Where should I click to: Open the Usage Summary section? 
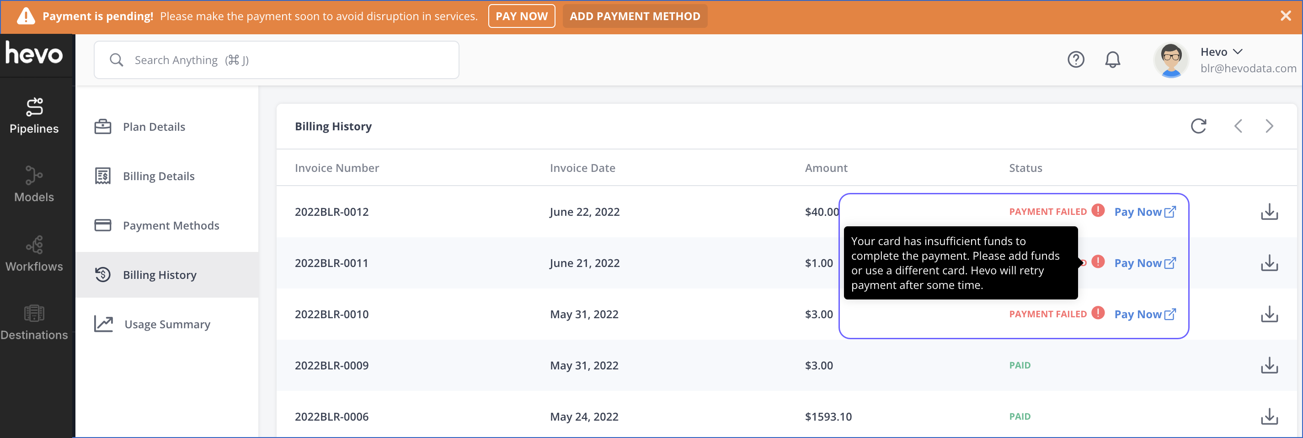click(167, 324)
